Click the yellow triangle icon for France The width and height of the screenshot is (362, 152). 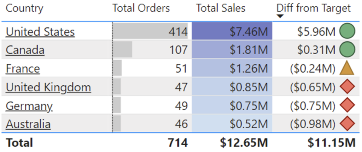click(x=347, y=68)
